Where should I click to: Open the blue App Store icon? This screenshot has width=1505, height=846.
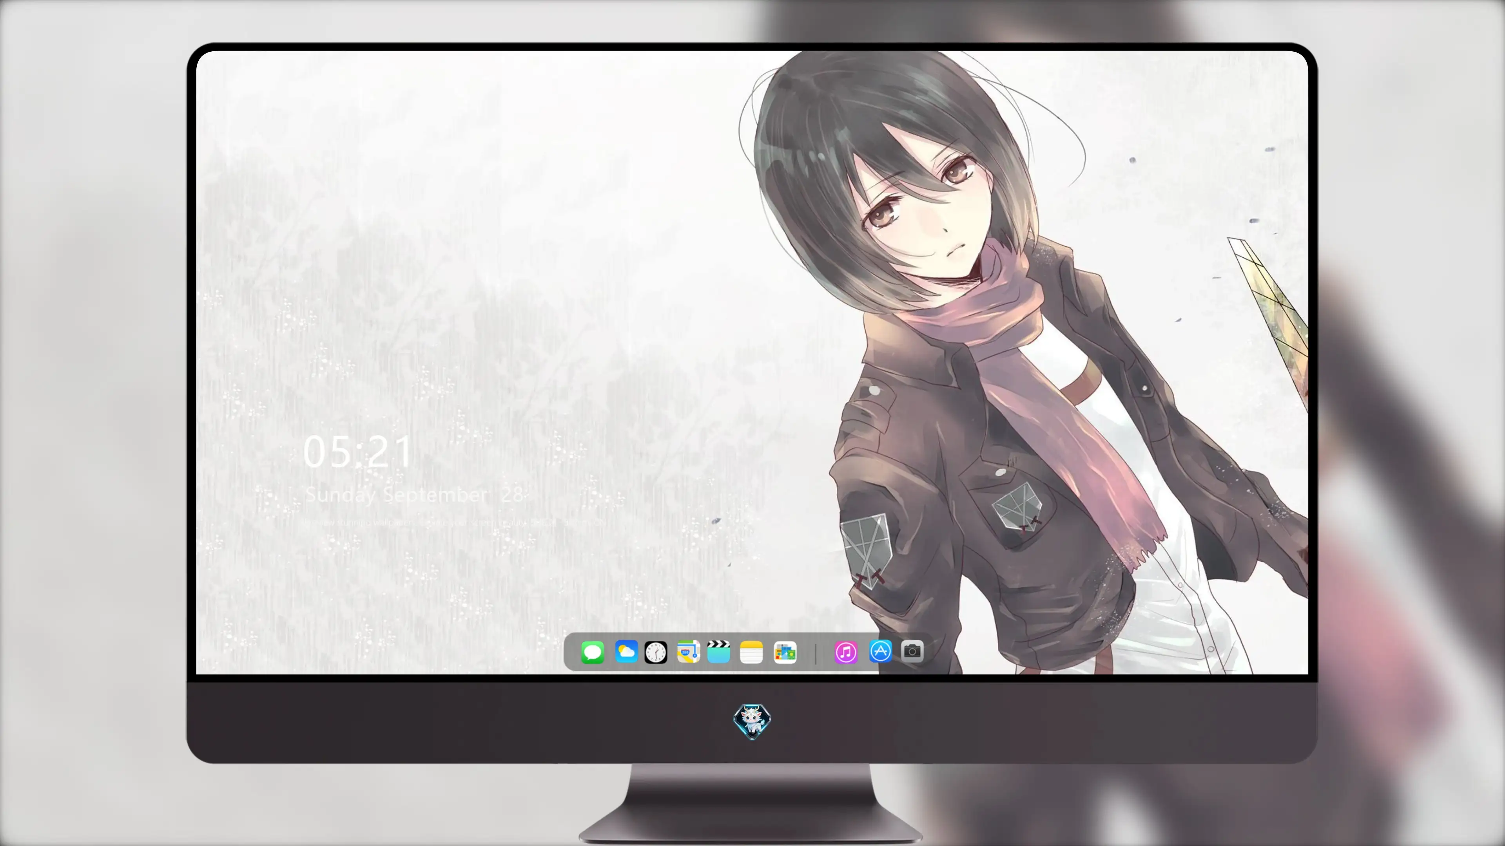click(880, 651)
